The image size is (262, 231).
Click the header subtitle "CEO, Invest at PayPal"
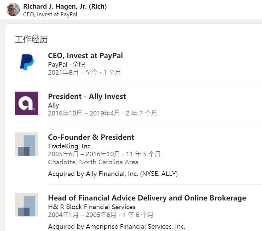point(50,14)
